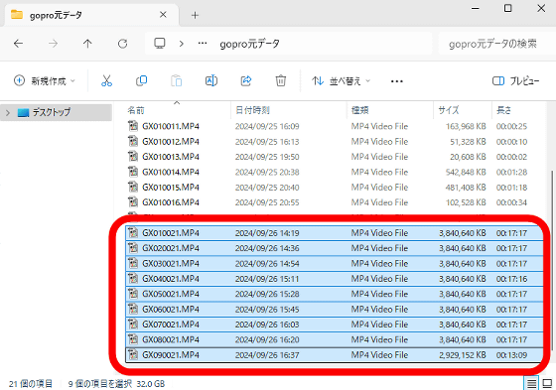Select file GX070021.MP4
Viewport: 556px width, 390px height.
click(334, 325)
